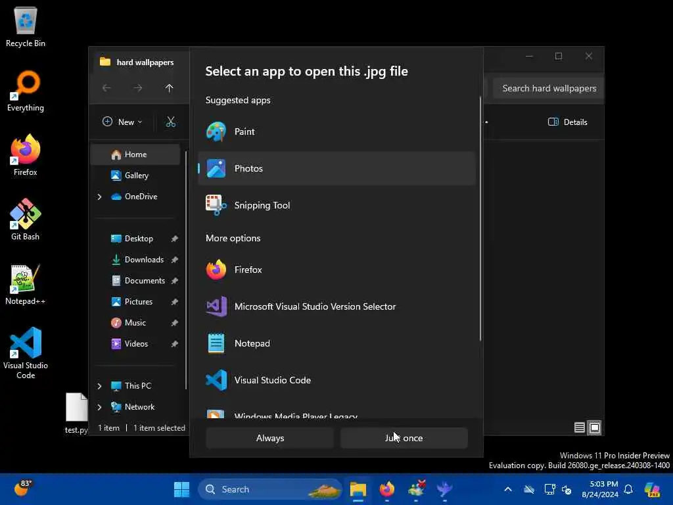This screenshot has width=673, height=505.
Task: Expand the OneDrive tree node
Action: (100, 197)
